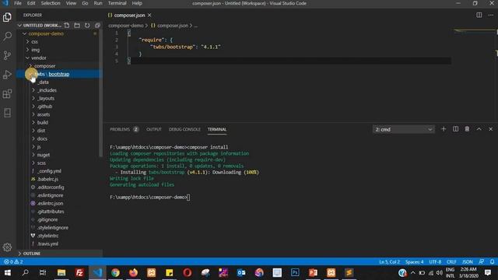Viewport: 498px width, 280px height.
Task: Close the composer.json editor tab
Action: tap(149, 15)
